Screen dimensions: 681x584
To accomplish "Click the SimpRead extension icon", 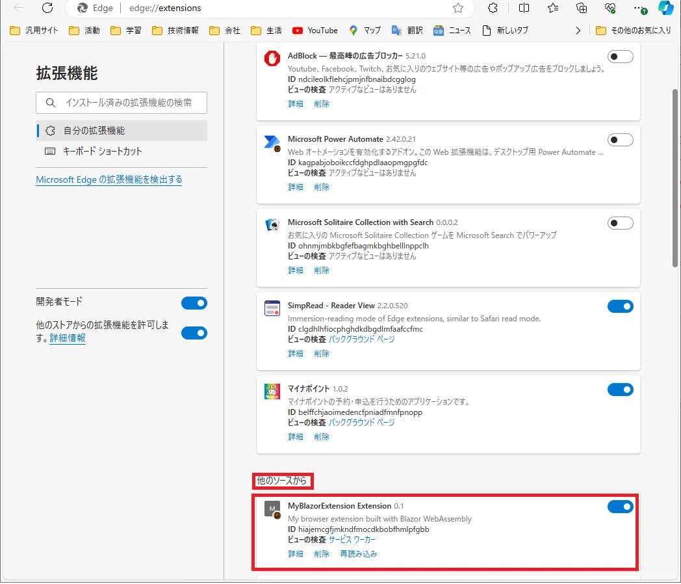I will [272, 308].
